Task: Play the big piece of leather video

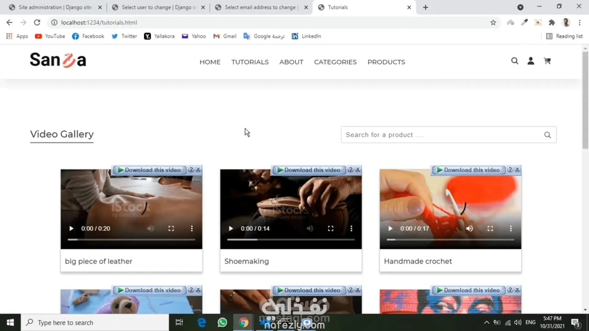Action: pyautogui.click(x=71, y=228)
